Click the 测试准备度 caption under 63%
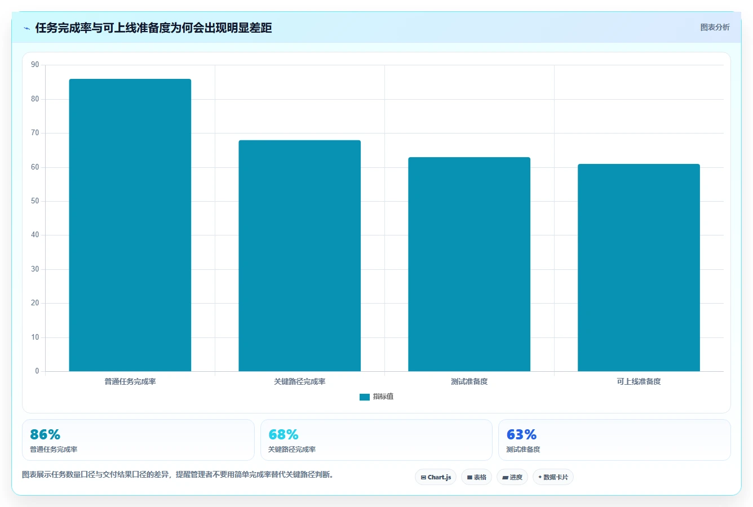Image resolution: width=753 pixels, height=507 pixels. pos(523,450)
